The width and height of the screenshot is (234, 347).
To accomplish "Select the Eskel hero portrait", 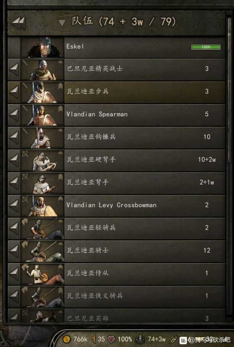I will tap(43, 47).
